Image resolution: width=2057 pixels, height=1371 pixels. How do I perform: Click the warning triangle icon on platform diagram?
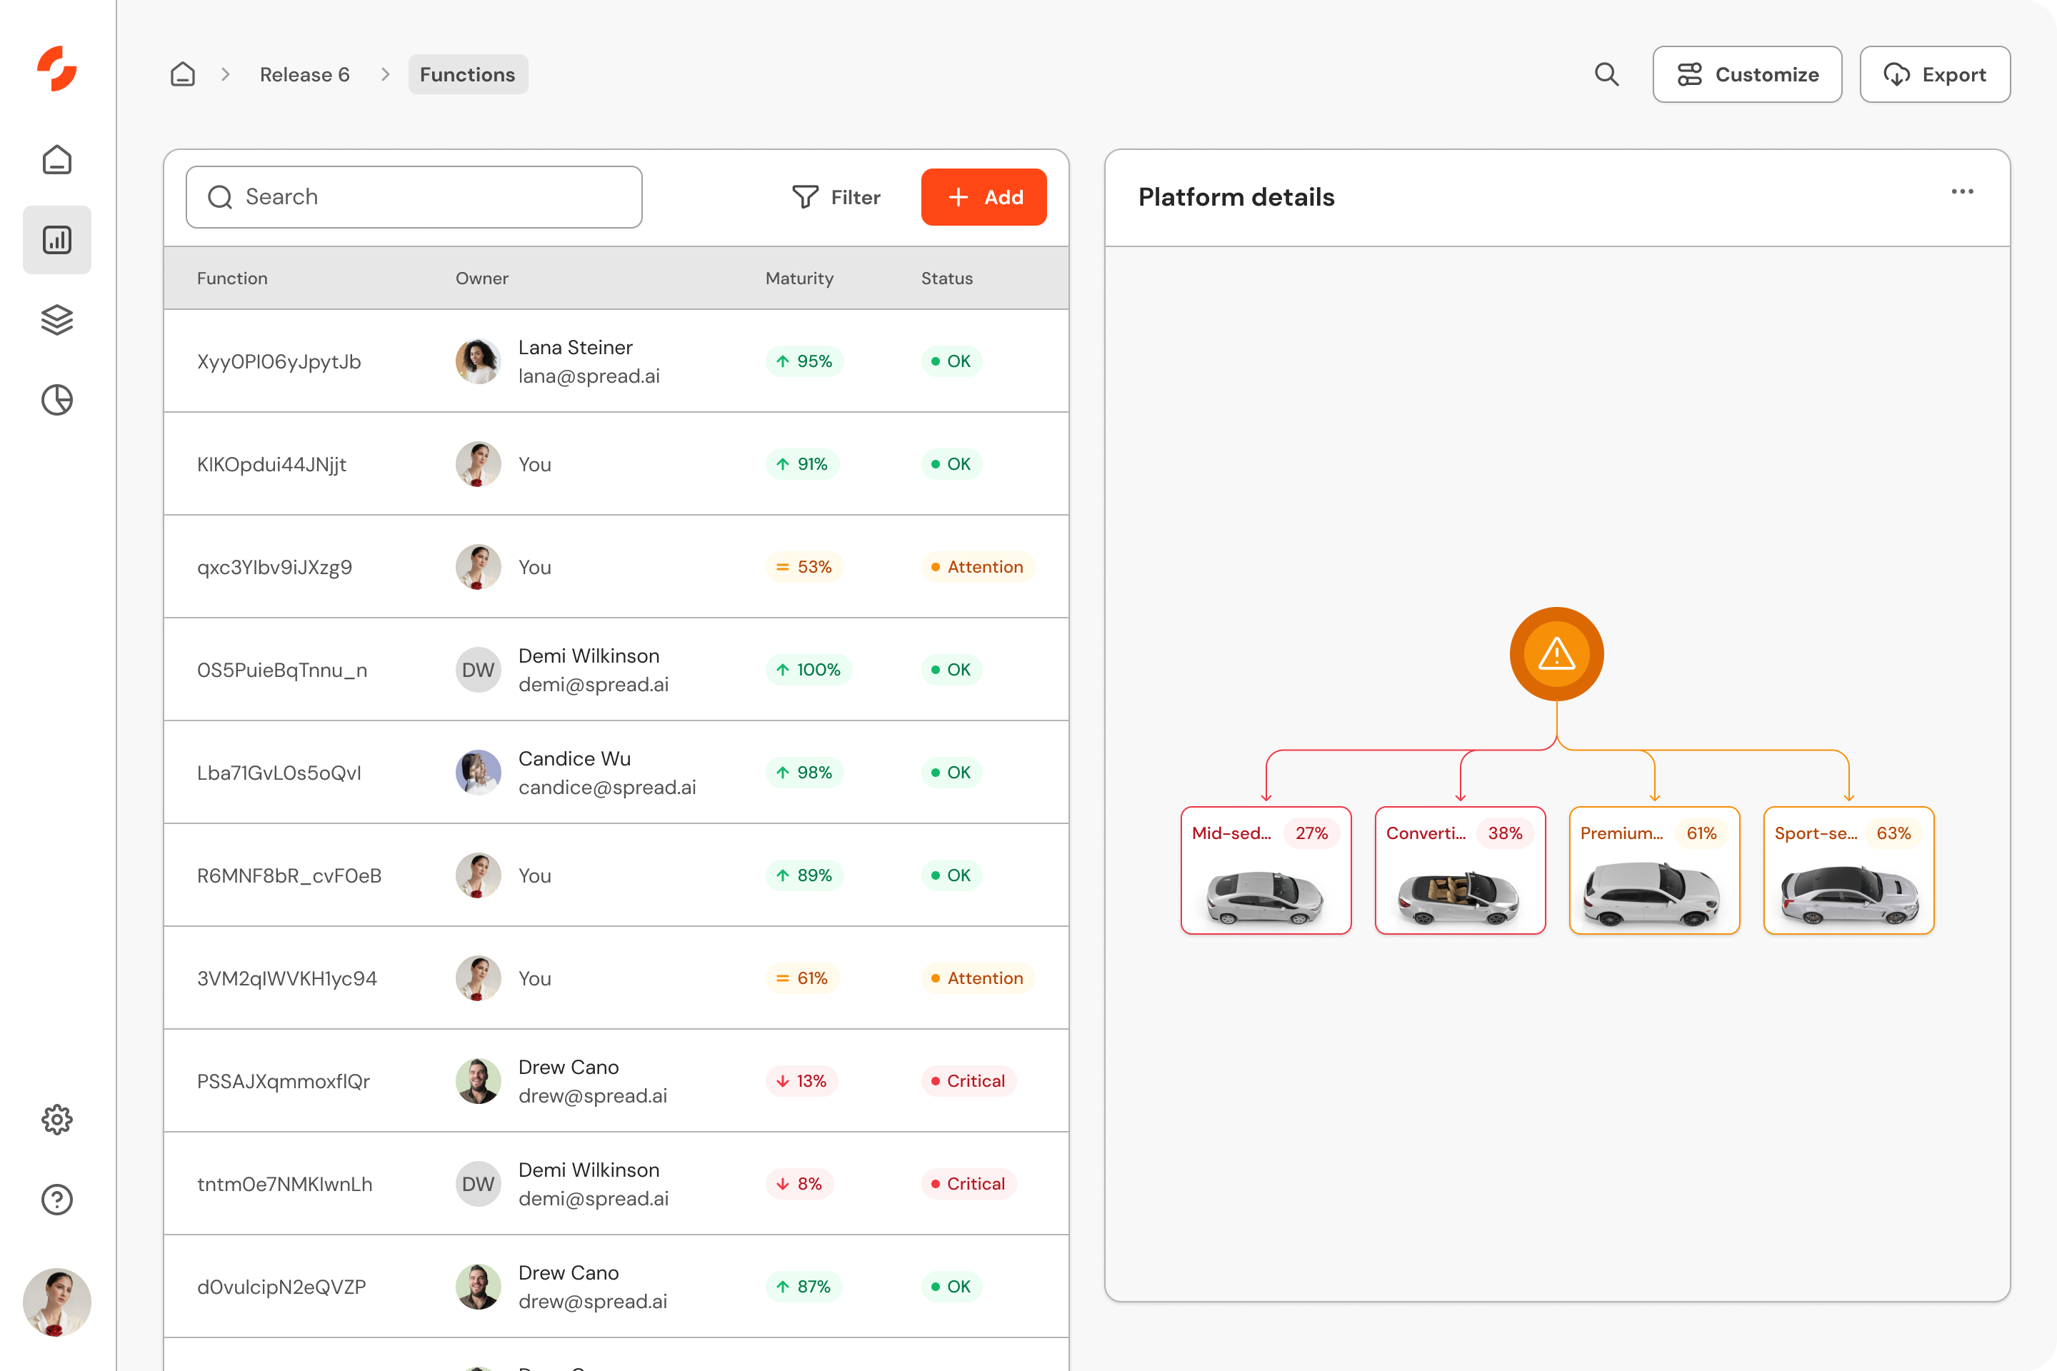coord(1556,653)
